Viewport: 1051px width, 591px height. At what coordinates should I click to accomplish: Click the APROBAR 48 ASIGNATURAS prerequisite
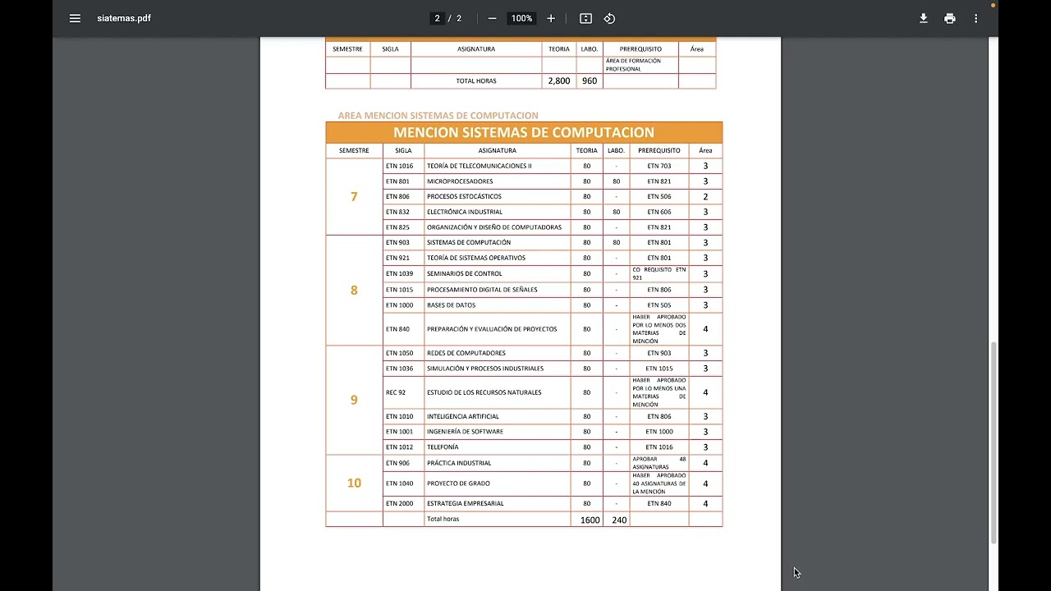pos(659,463)
